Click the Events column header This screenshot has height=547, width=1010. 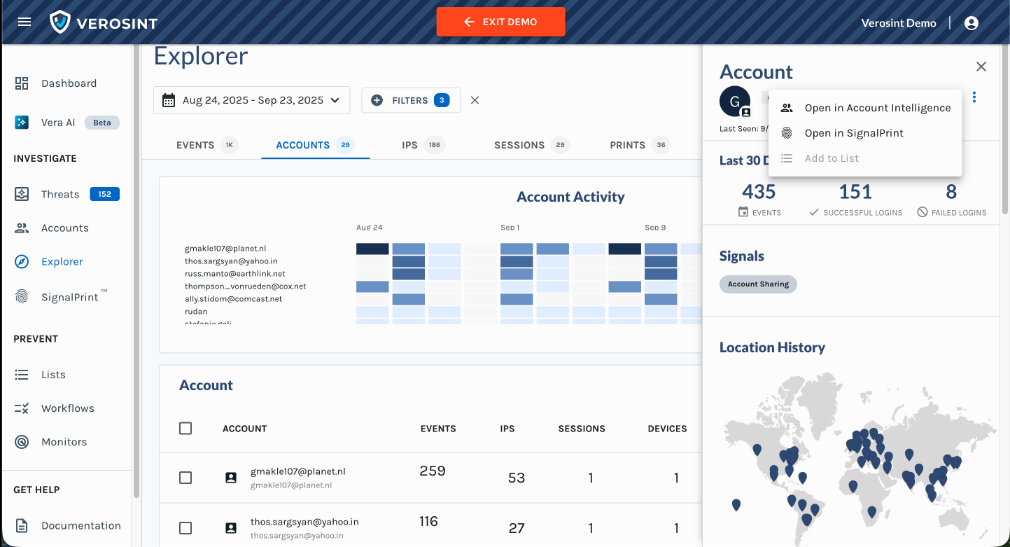[x=438, y=429]
